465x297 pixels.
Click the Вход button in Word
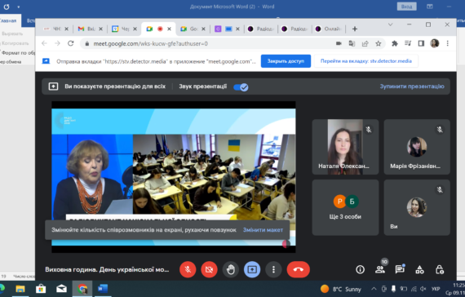406,7
